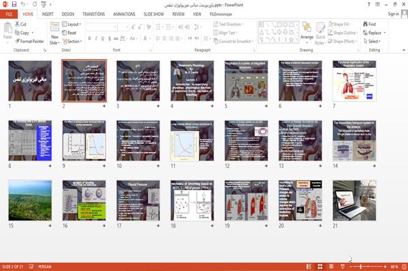This screenshot has width=408, height=271.
Task: Switch to Reading view in status bar
Action: [x=331, y=266]
